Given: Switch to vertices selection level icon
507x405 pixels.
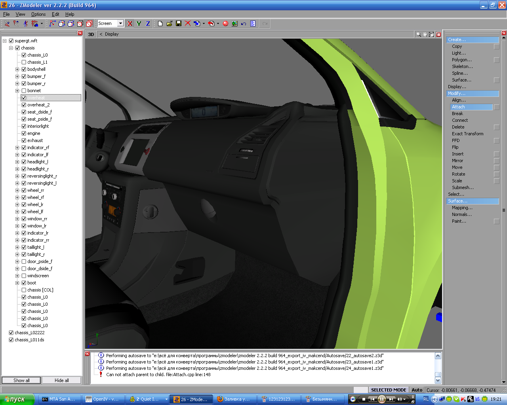Looking at the screenshot, I should [x=52, y=24].
